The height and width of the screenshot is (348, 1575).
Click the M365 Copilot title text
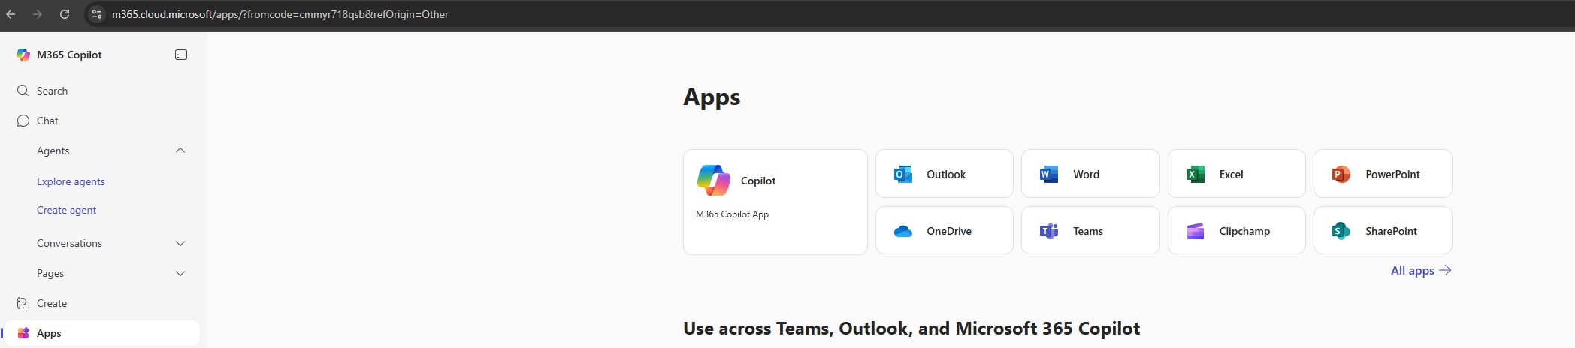pyautogui.click(x=69, y=55)
